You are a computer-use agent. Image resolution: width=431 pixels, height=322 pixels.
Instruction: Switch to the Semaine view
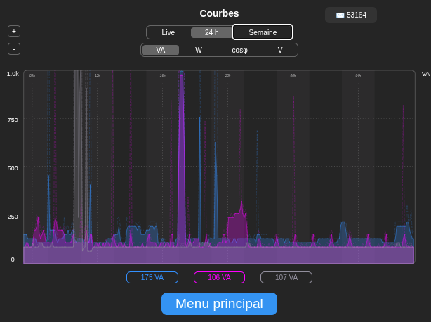(x=263, y=32)
